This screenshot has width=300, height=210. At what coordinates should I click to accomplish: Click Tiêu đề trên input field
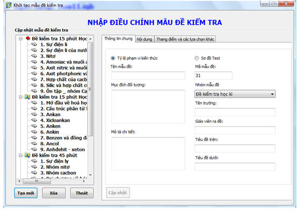tap(235, 149)
